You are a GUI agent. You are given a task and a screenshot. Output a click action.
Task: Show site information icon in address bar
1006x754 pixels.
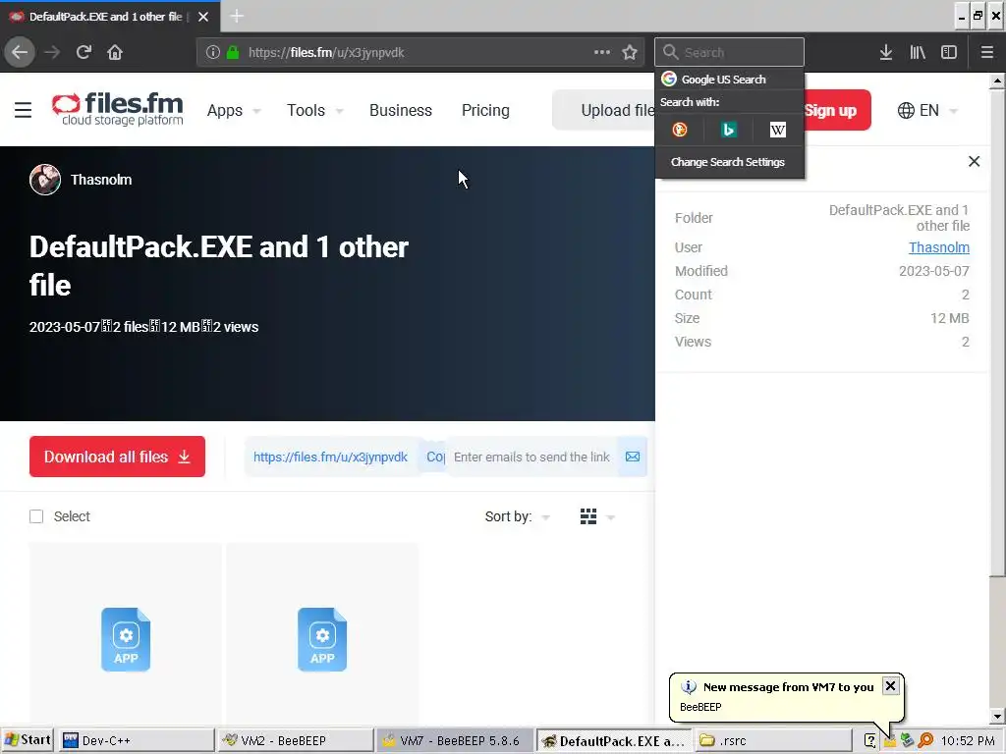coord(213,53)
